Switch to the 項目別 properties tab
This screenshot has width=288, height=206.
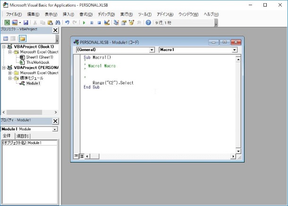point(22,136)
